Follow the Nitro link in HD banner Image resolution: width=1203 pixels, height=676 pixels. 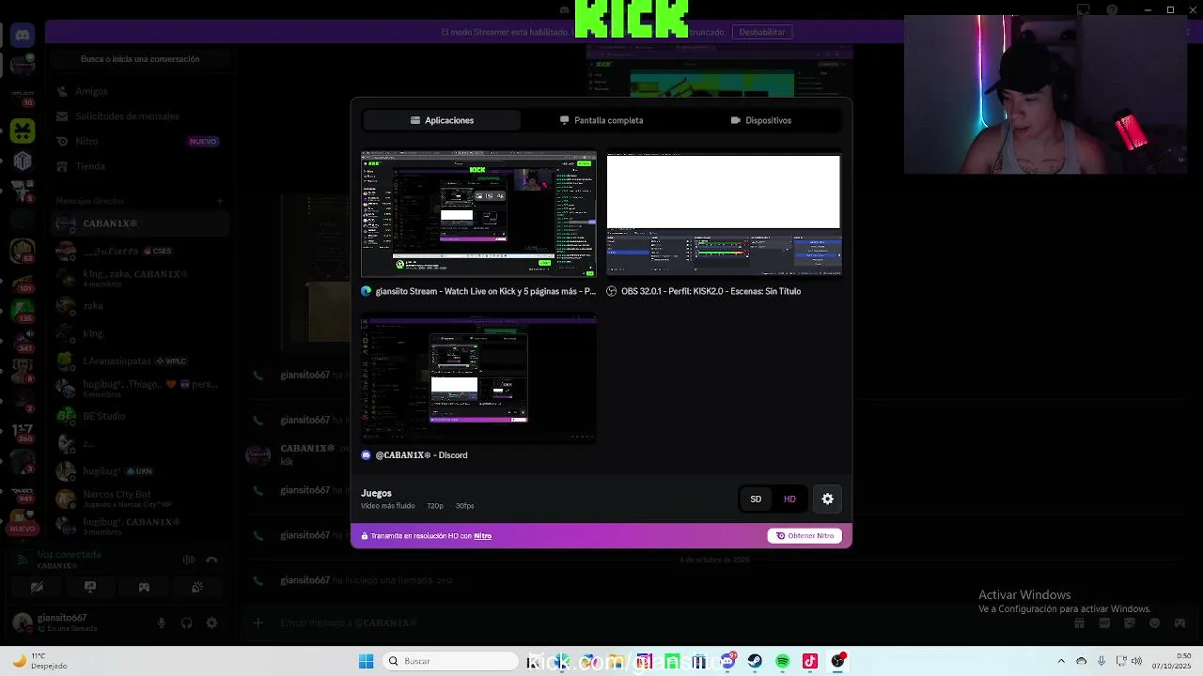pyautogui.click(x=482, y=536)
